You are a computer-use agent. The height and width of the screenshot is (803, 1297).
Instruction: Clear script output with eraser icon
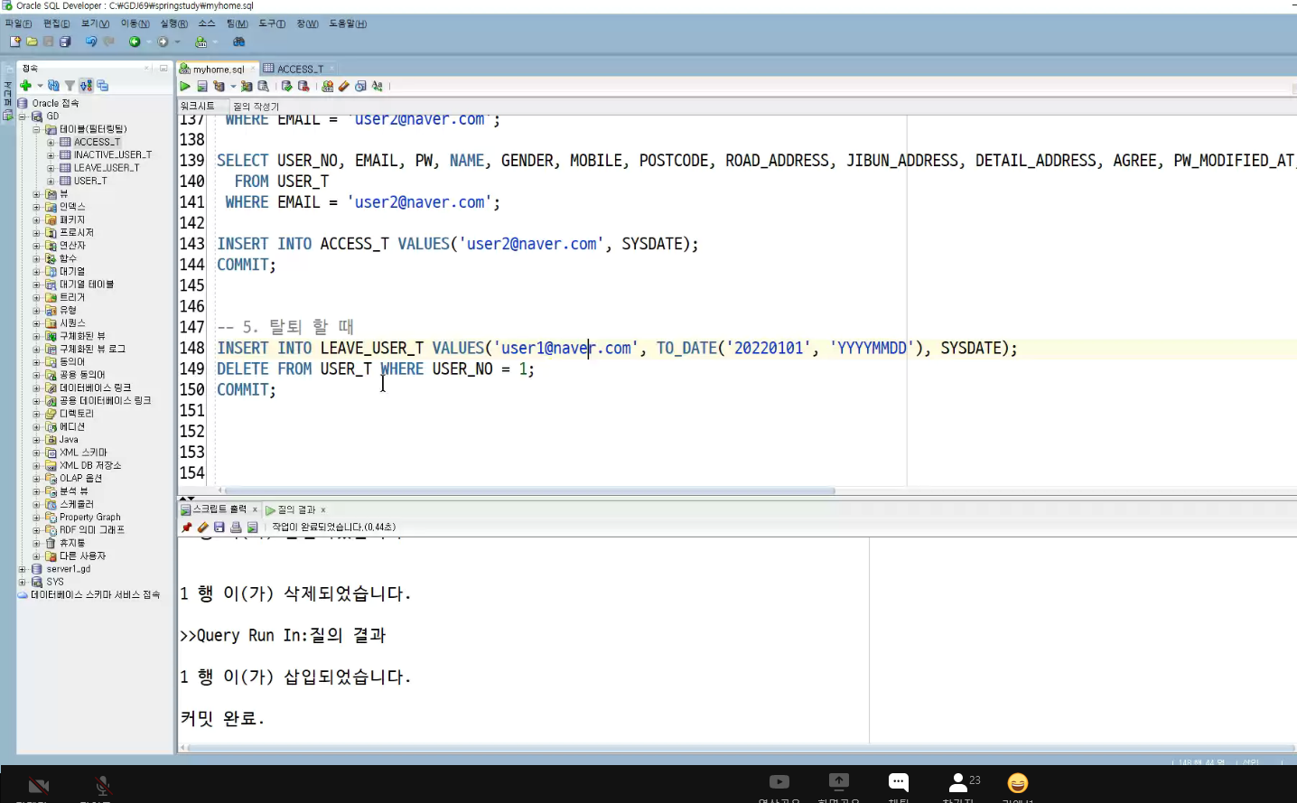203,528
